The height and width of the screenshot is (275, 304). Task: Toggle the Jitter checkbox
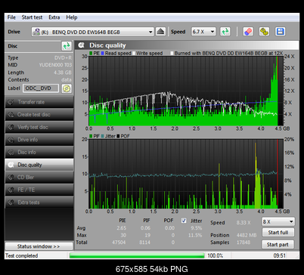click(184, 221)
